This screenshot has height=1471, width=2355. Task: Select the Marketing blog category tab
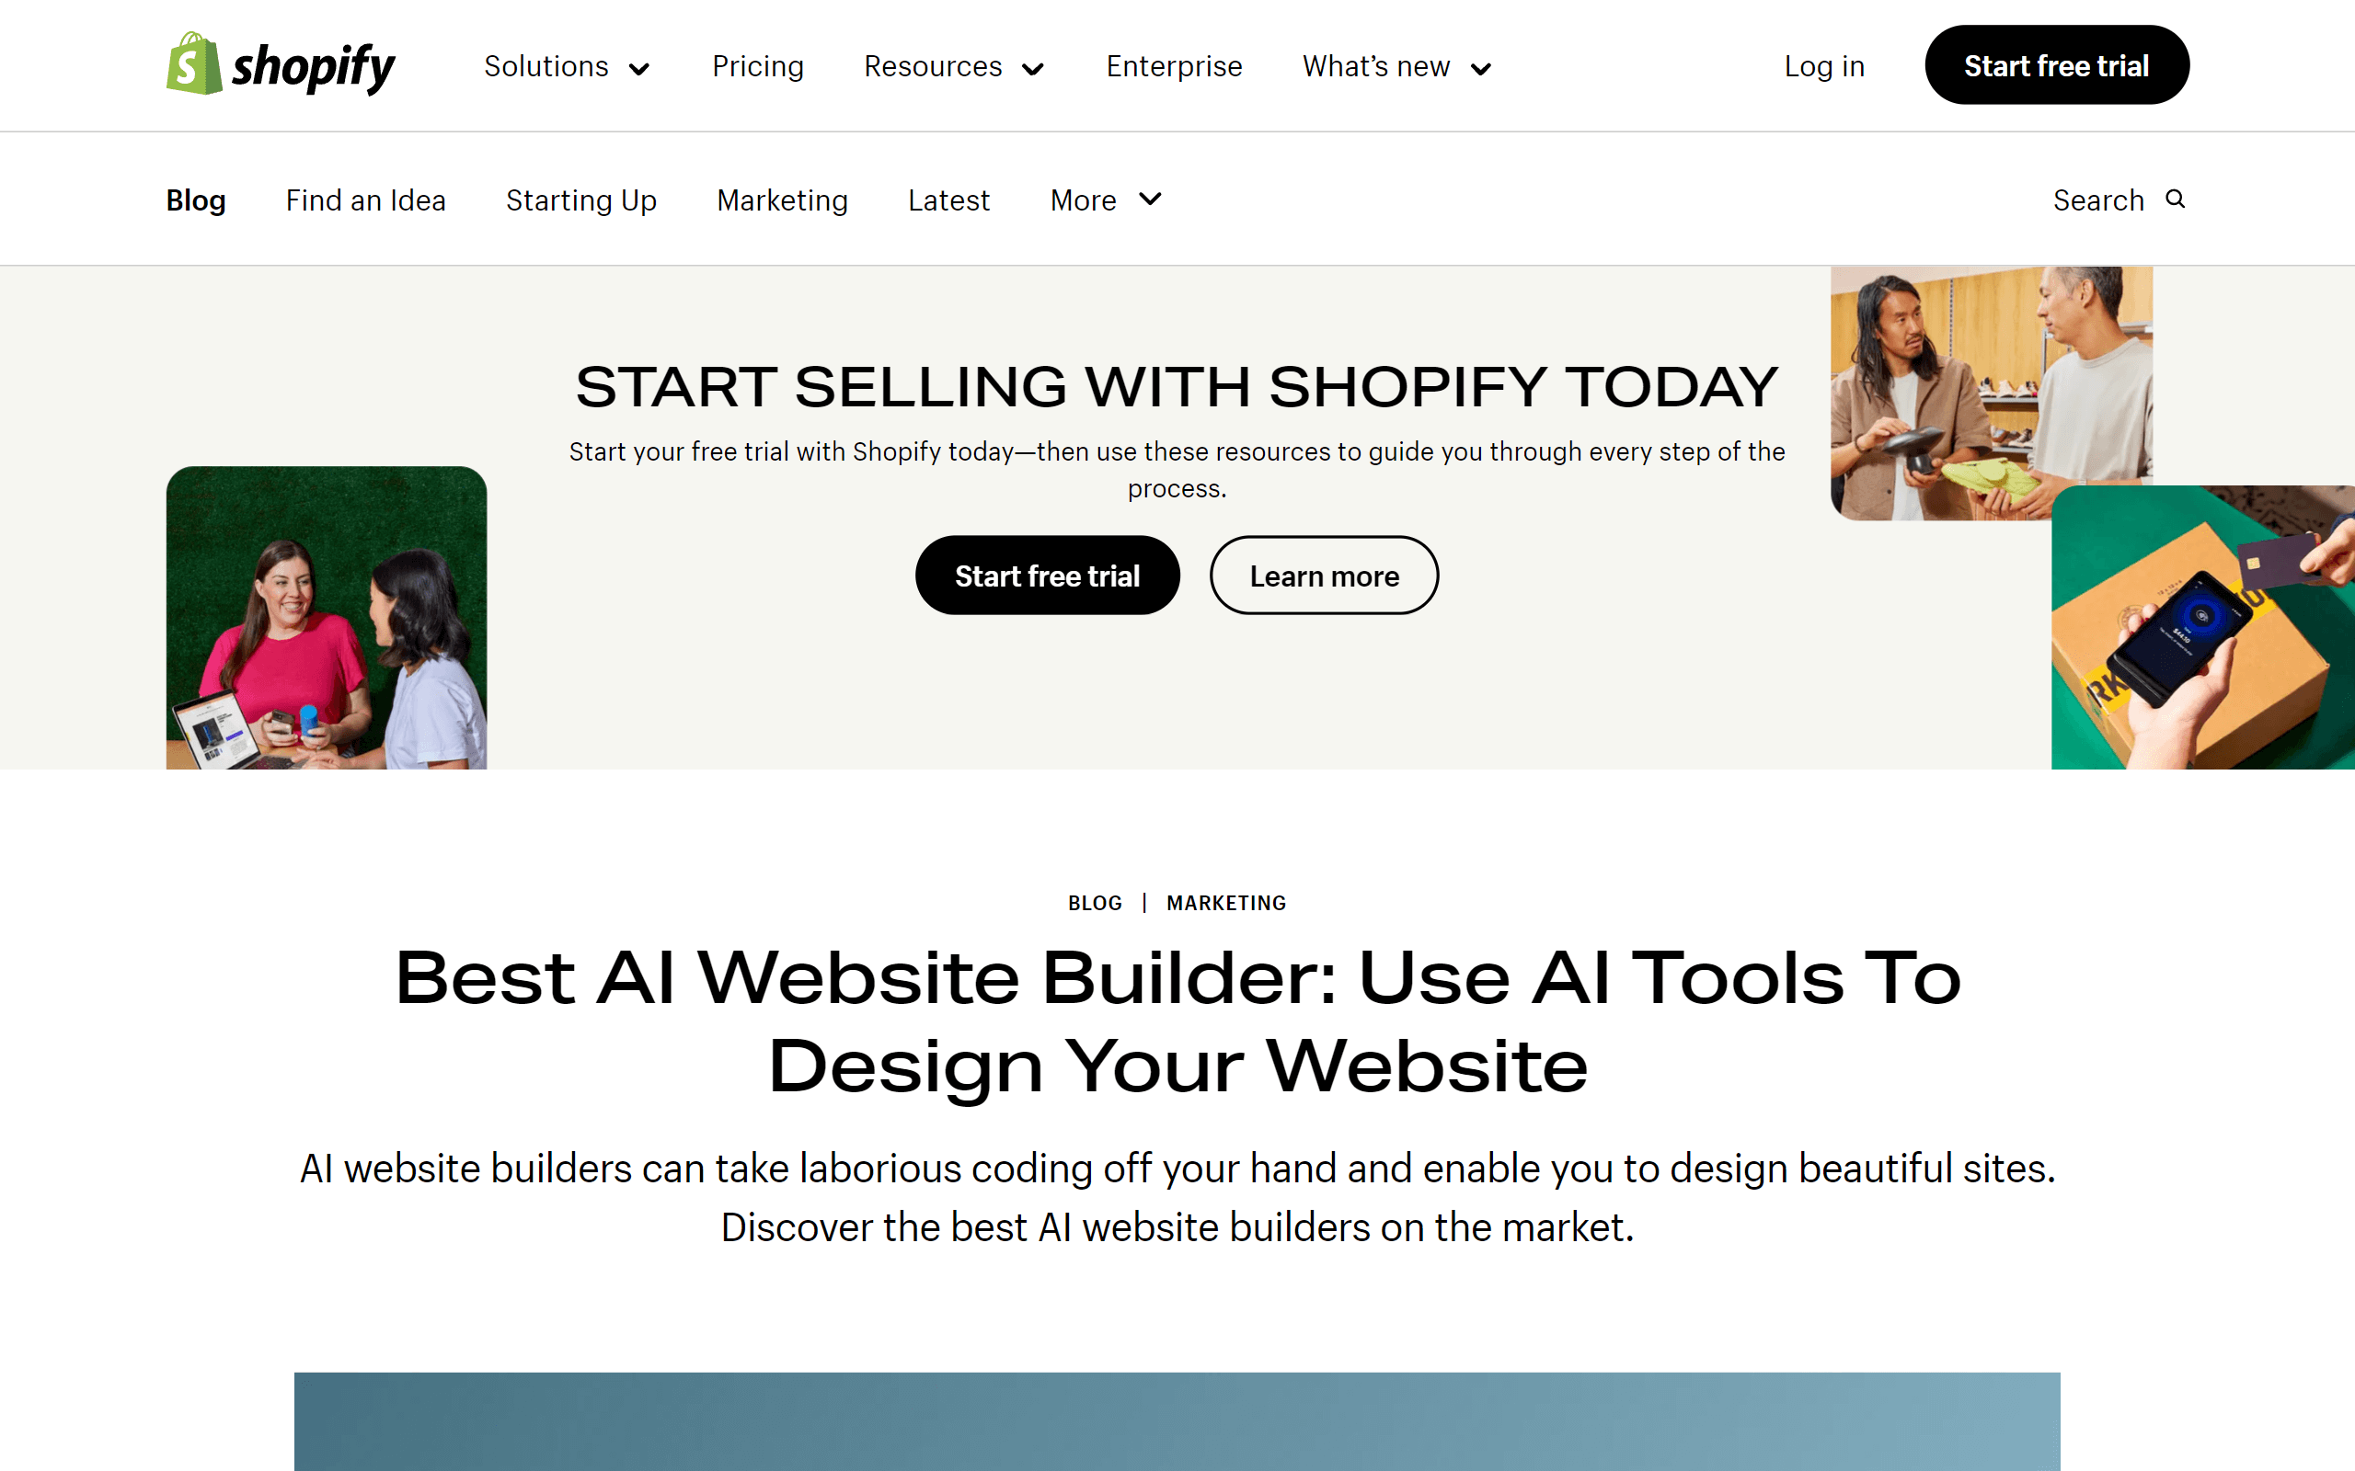pos(782,199)
